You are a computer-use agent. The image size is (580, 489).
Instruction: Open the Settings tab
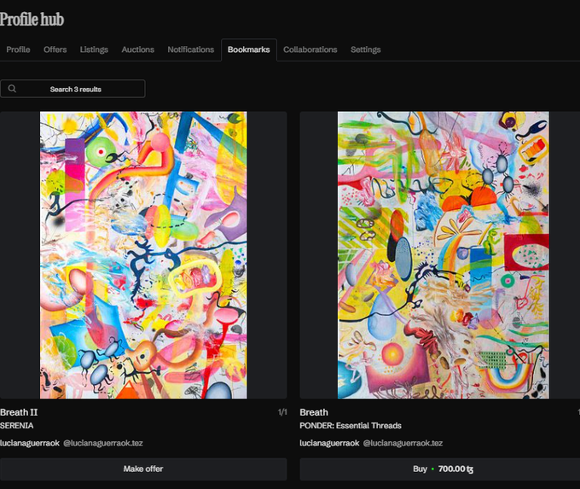pos(365,49)
